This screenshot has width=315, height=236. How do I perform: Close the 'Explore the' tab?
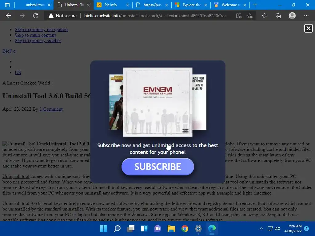tap(205, 5)
